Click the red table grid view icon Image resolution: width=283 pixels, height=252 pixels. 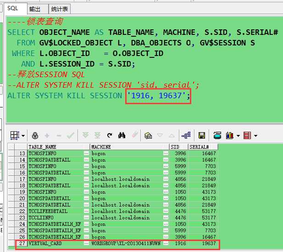tap(247, 135)
